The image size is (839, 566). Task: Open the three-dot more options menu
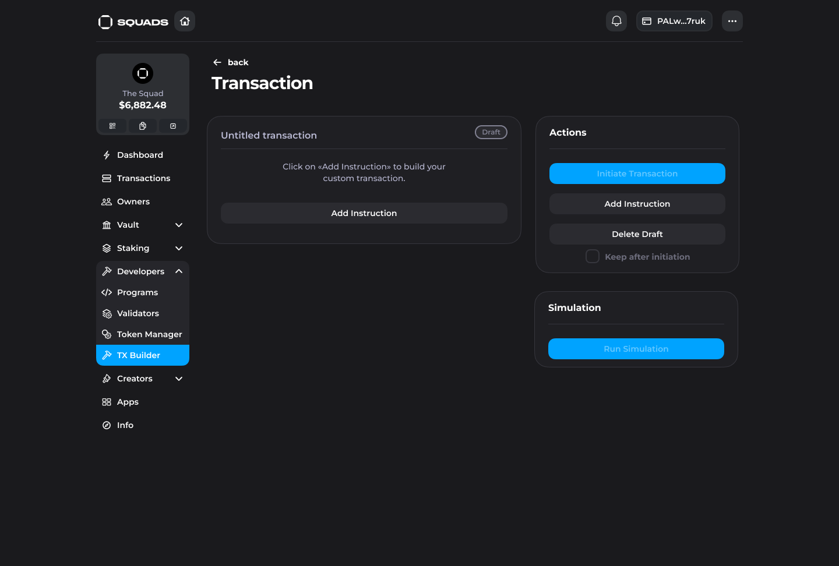pos(732,21)
